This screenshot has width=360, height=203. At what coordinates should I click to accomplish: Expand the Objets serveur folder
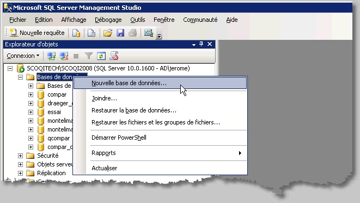21,165
